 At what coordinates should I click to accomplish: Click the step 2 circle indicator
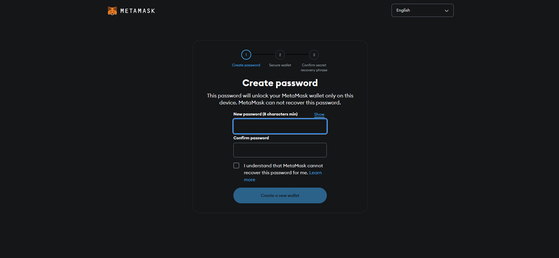point(280,55)
